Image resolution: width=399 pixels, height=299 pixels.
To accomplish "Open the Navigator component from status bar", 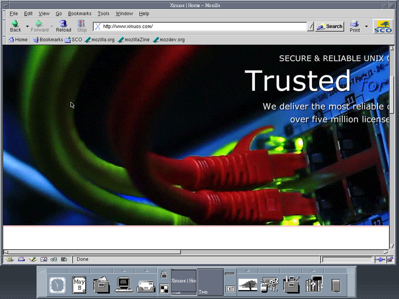I will coord(10,259).
